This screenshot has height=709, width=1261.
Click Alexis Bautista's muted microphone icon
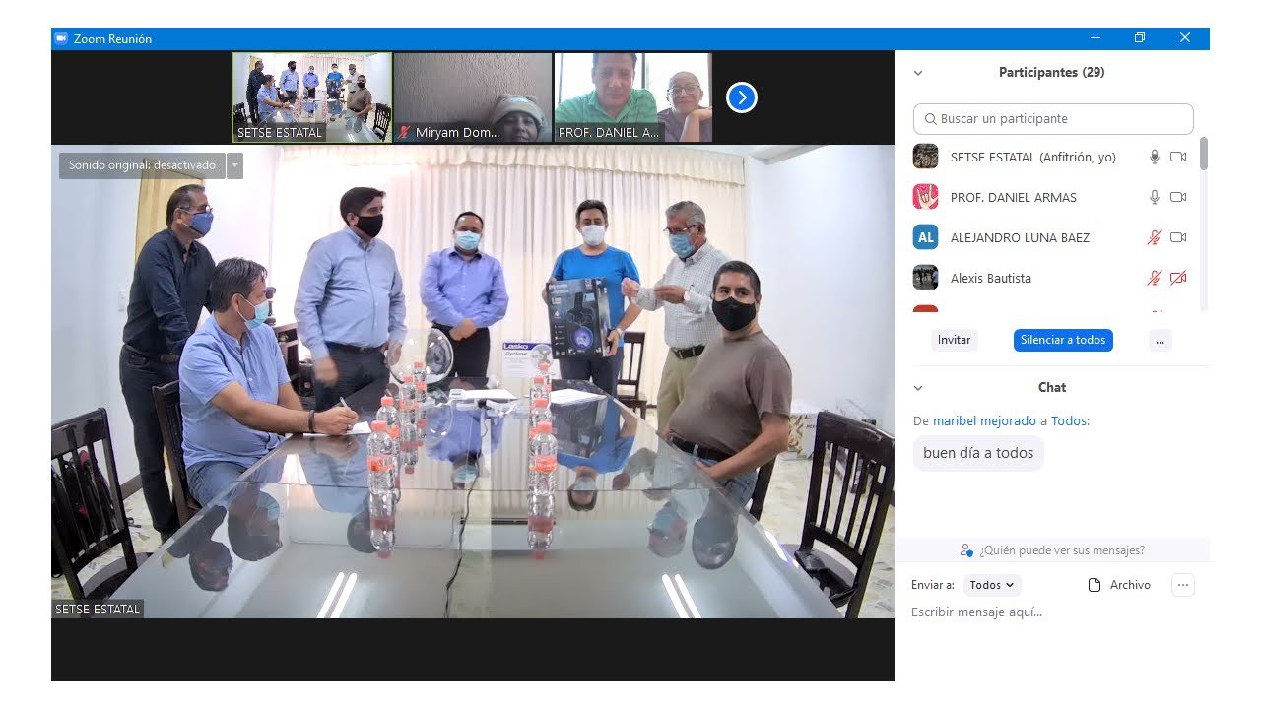[1155, 278]
